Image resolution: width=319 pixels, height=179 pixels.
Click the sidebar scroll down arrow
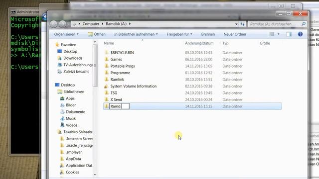[x=95, y=175]
